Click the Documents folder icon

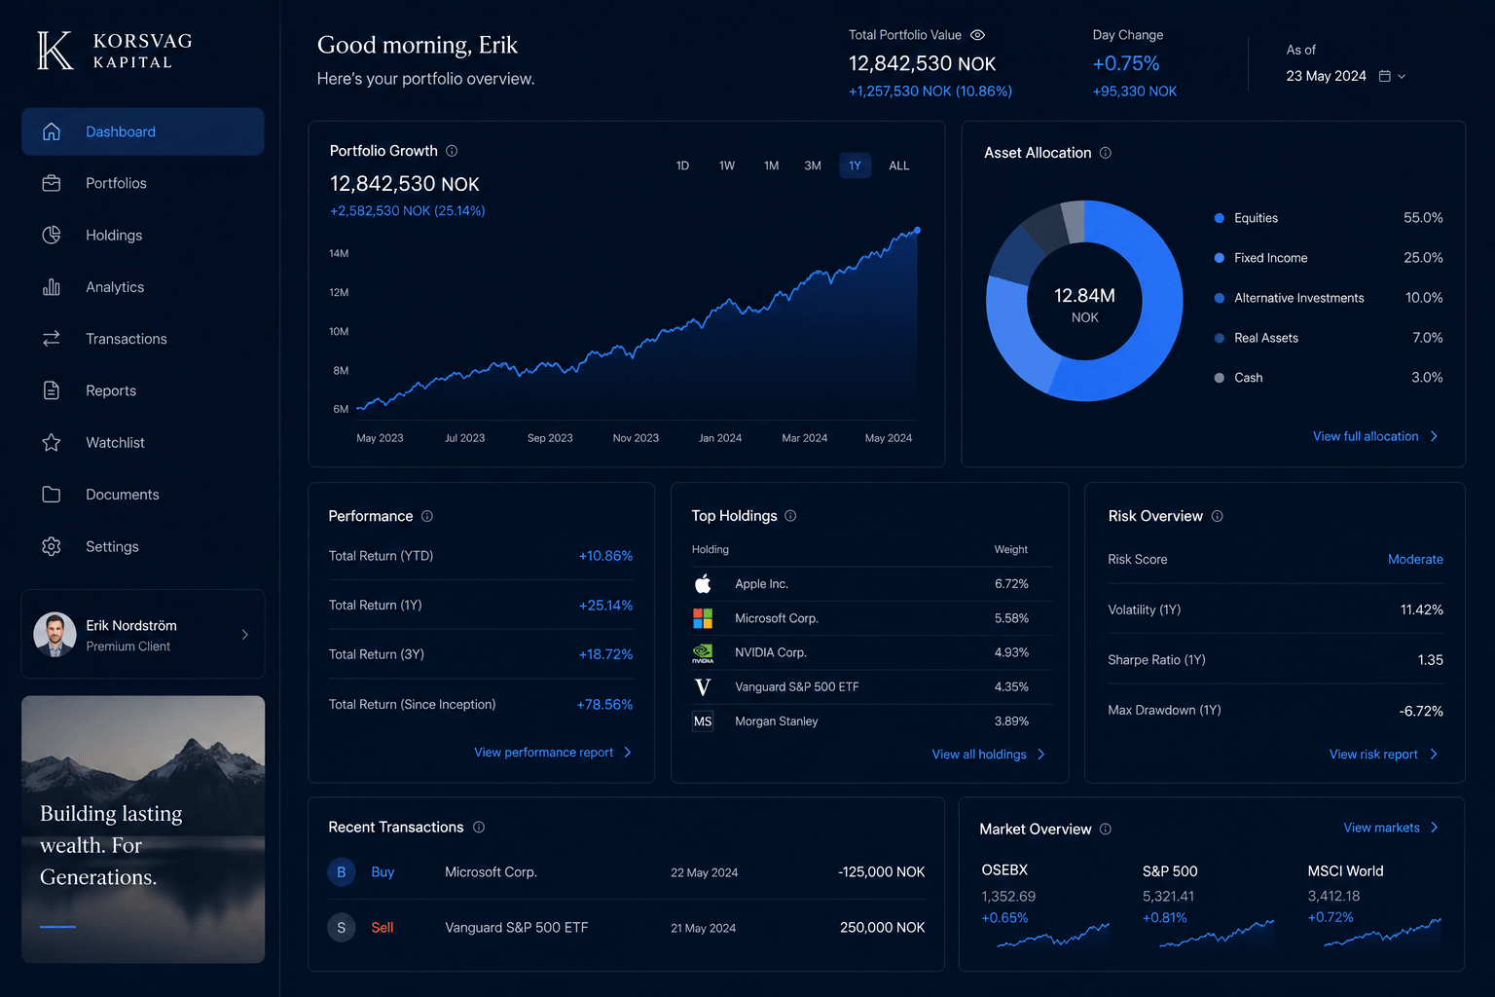point(52,495)
